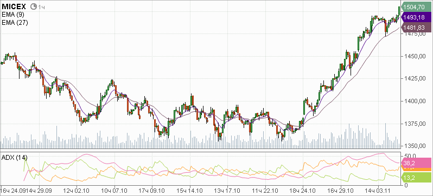Click the clock timeframe icon beside MICEX
The image size is (433, 196).
coord(34,6)
